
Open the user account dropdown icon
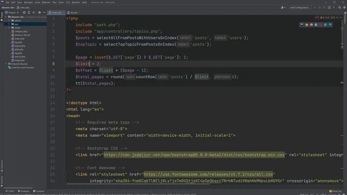pyautogui.click(x=283, y=8)
